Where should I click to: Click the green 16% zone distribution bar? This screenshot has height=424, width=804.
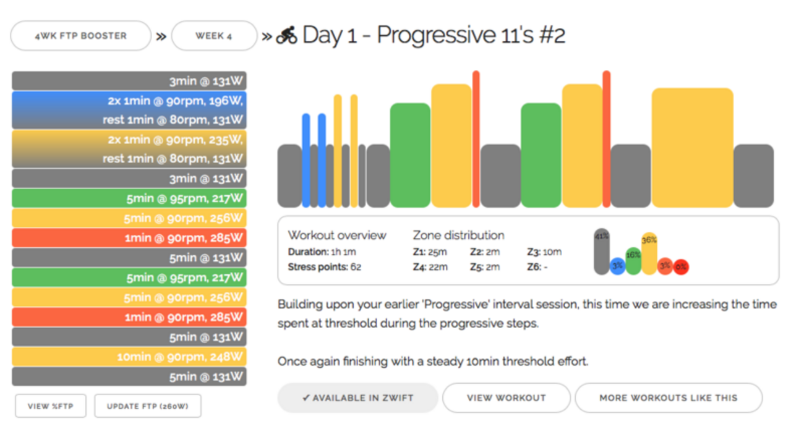click(x=633, y=261)
